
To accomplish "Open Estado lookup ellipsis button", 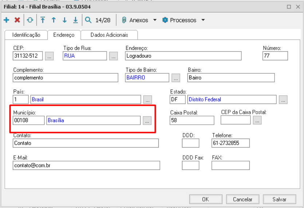I will pos(283,100).
